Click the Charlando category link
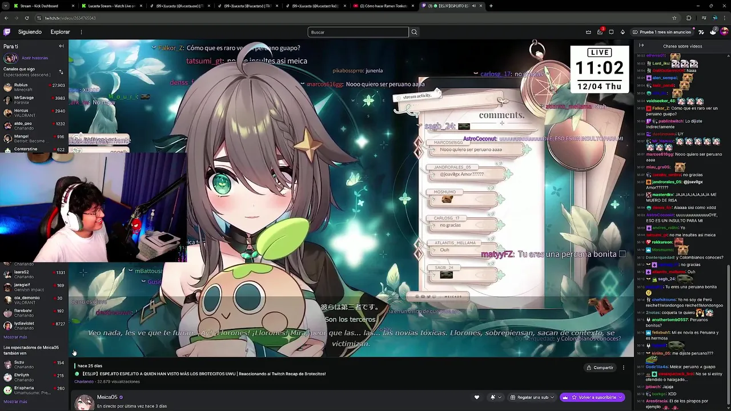The width and height of the screenshot is (731, 411). [x=84, y=382]
